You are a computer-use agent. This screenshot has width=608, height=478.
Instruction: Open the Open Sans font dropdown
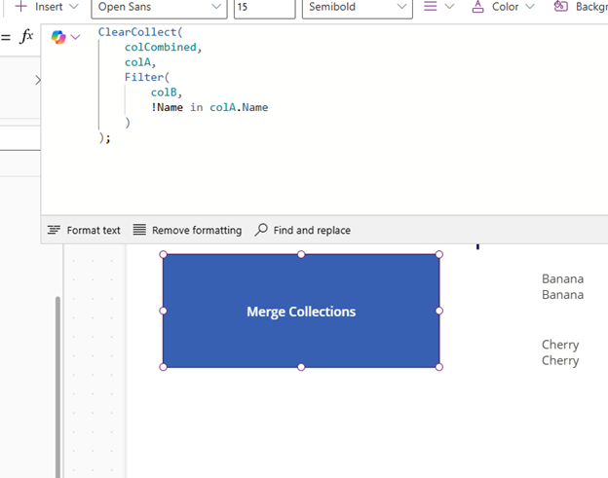click(x=159, y=7)
